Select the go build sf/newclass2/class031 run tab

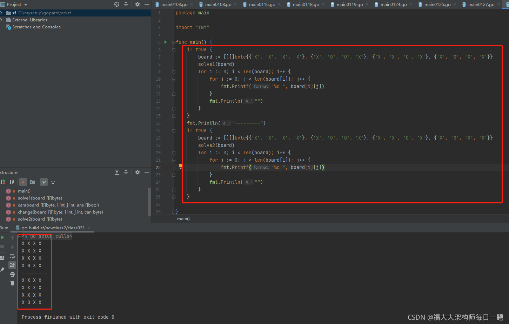coord(53,228)
